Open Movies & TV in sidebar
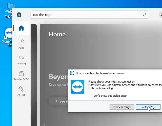Screen dimensions: 162x126 click(x=21, y=76)
